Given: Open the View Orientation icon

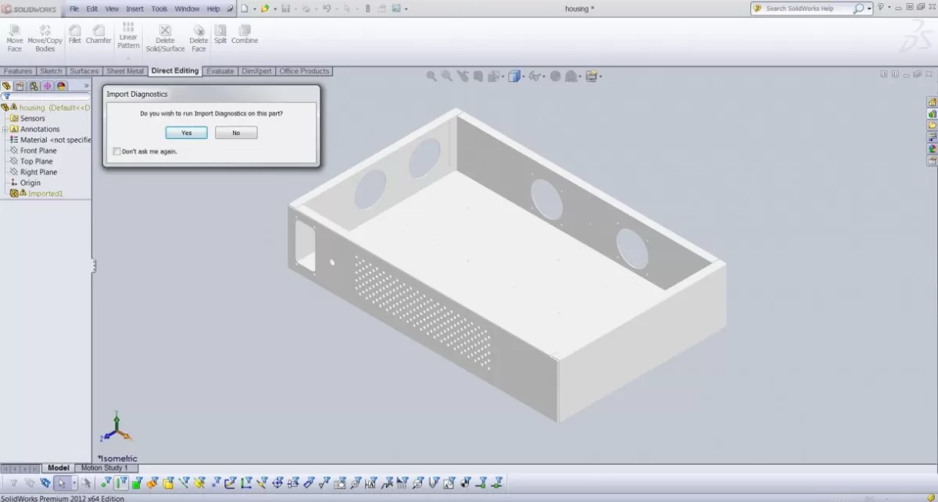Looking at the screenshot, I should click(494, 76).
